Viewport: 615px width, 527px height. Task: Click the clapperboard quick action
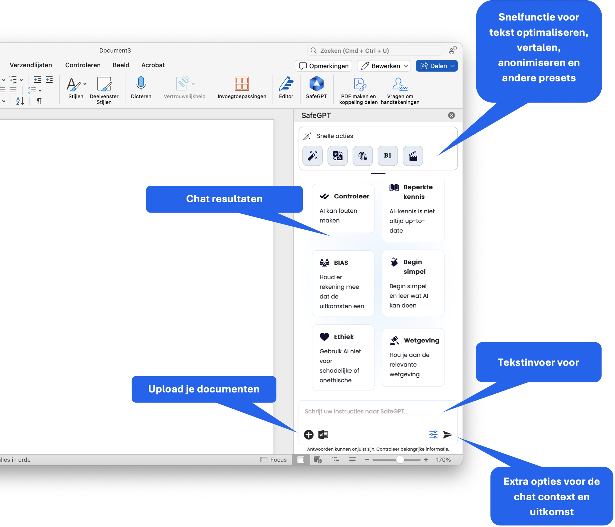413,156
